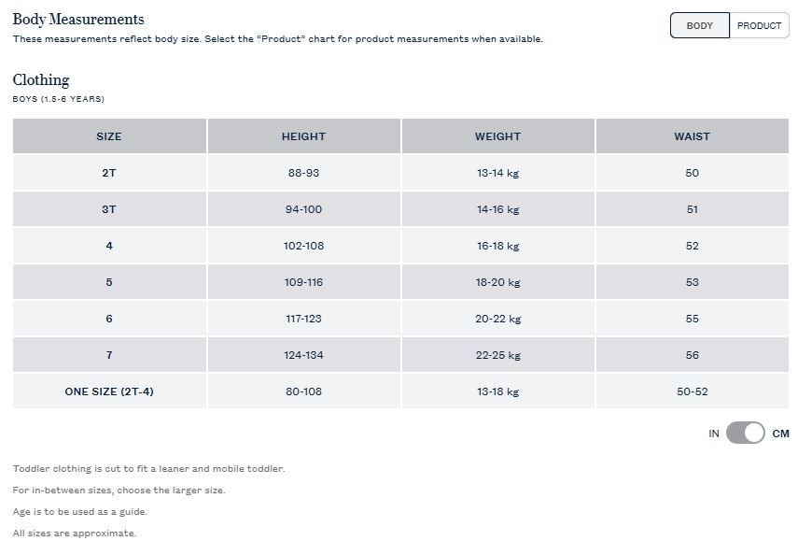Viewport: 812px width, 555px height.
Task: Click the 109-116 height cell
Action: tap(303, 282)
